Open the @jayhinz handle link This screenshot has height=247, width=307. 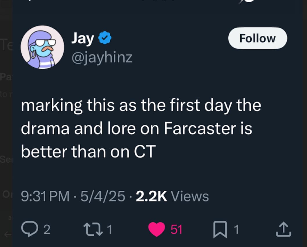tap(102, 57)
